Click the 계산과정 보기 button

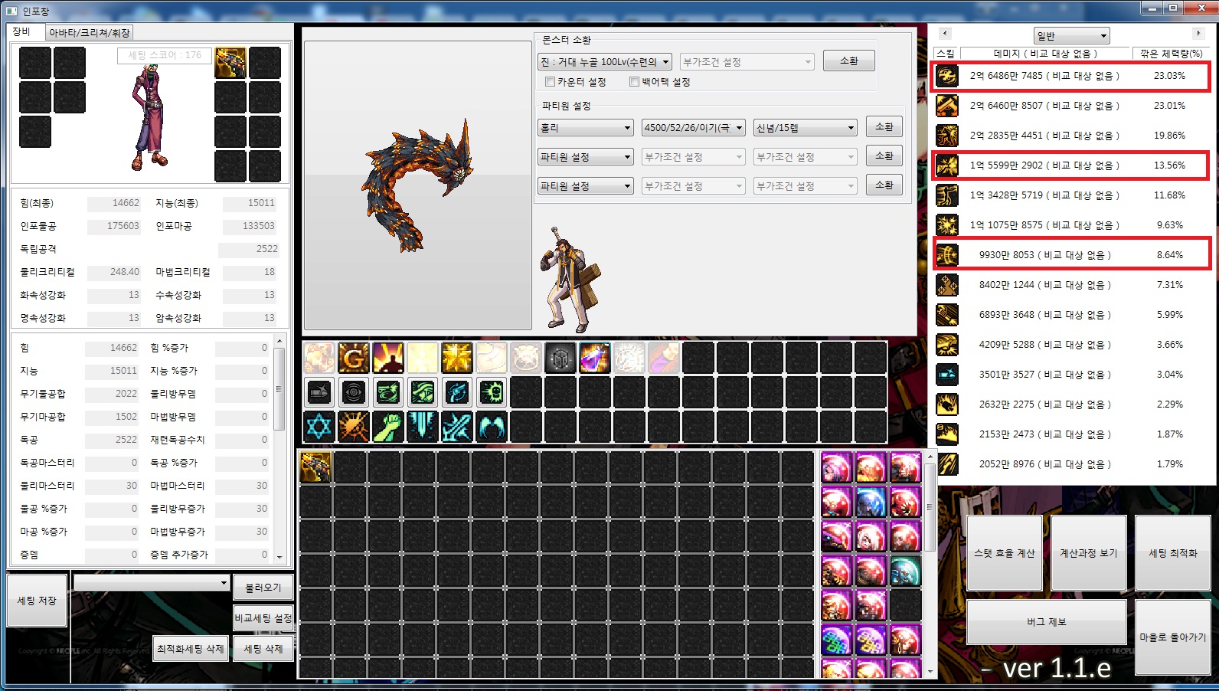pyautogui.click(x=1089, y=553)
